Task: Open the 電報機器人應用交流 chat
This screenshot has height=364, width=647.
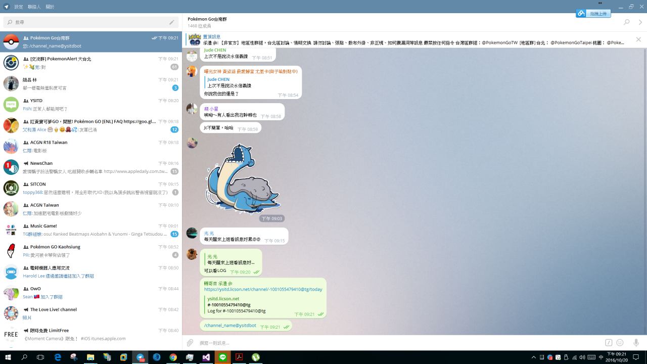Action: pyautogui.click(x=91, y=271)
